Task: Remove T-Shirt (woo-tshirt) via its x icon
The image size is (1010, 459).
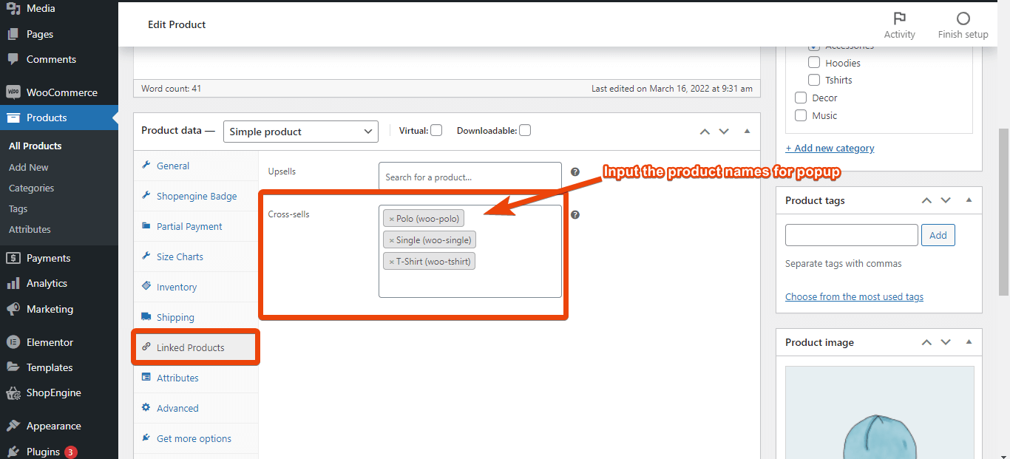Action: coord(391,262)
